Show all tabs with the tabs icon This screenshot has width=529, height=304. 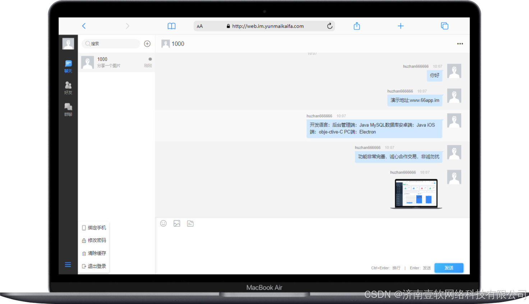[445, 26]
